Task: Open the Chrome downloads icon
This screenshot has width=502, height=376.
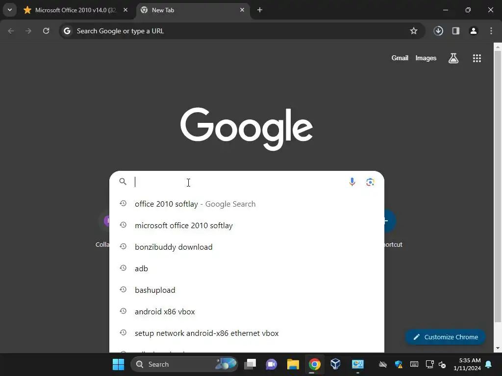Action: click(438, 31)
